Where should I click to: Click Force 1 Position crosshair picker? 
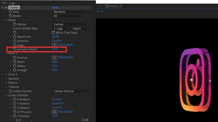55,58
